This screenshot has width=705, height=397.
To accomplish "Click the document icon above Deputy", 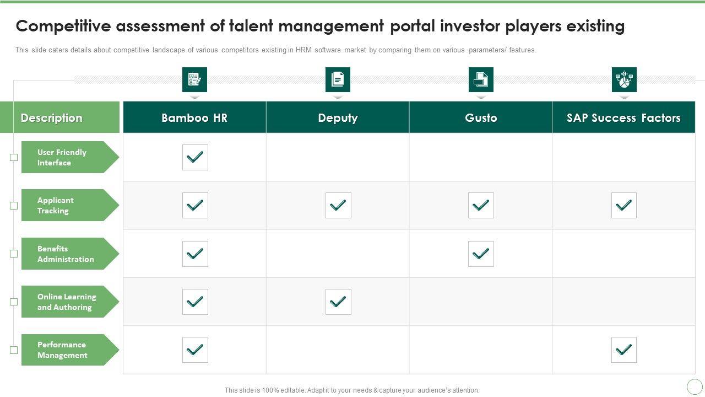I will [338, 79].
